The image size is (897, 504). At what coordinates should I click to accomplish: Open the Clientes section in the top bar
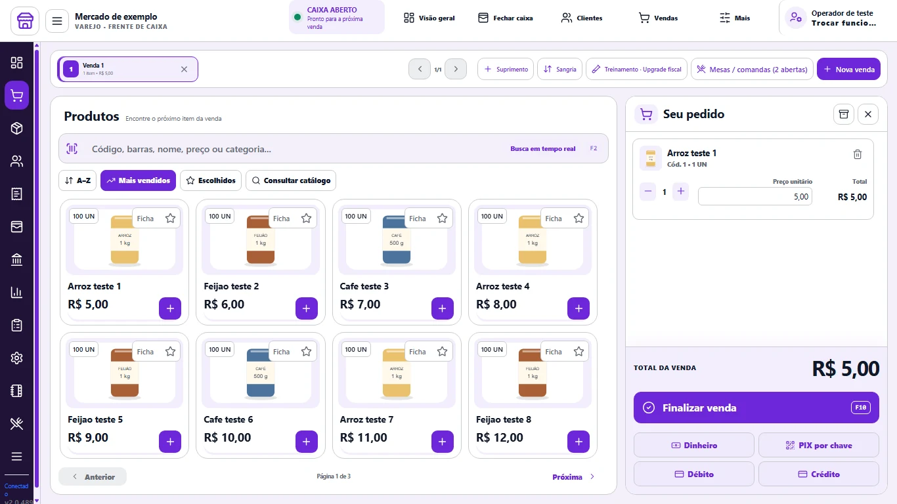point(581,18)
